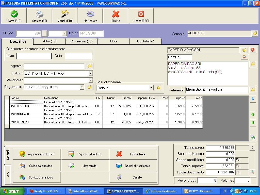Expand the Pagamento dropdown

[82, 87]
